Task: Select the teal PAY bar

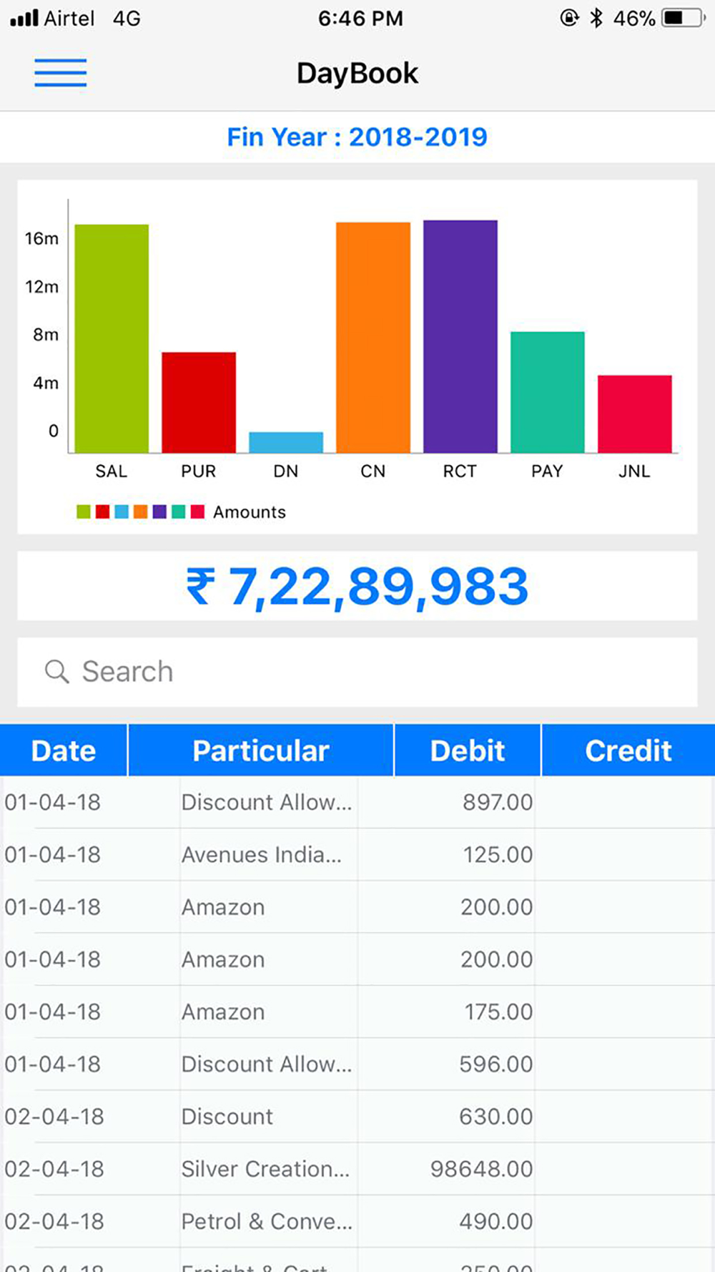Action: tap(548, 392)
